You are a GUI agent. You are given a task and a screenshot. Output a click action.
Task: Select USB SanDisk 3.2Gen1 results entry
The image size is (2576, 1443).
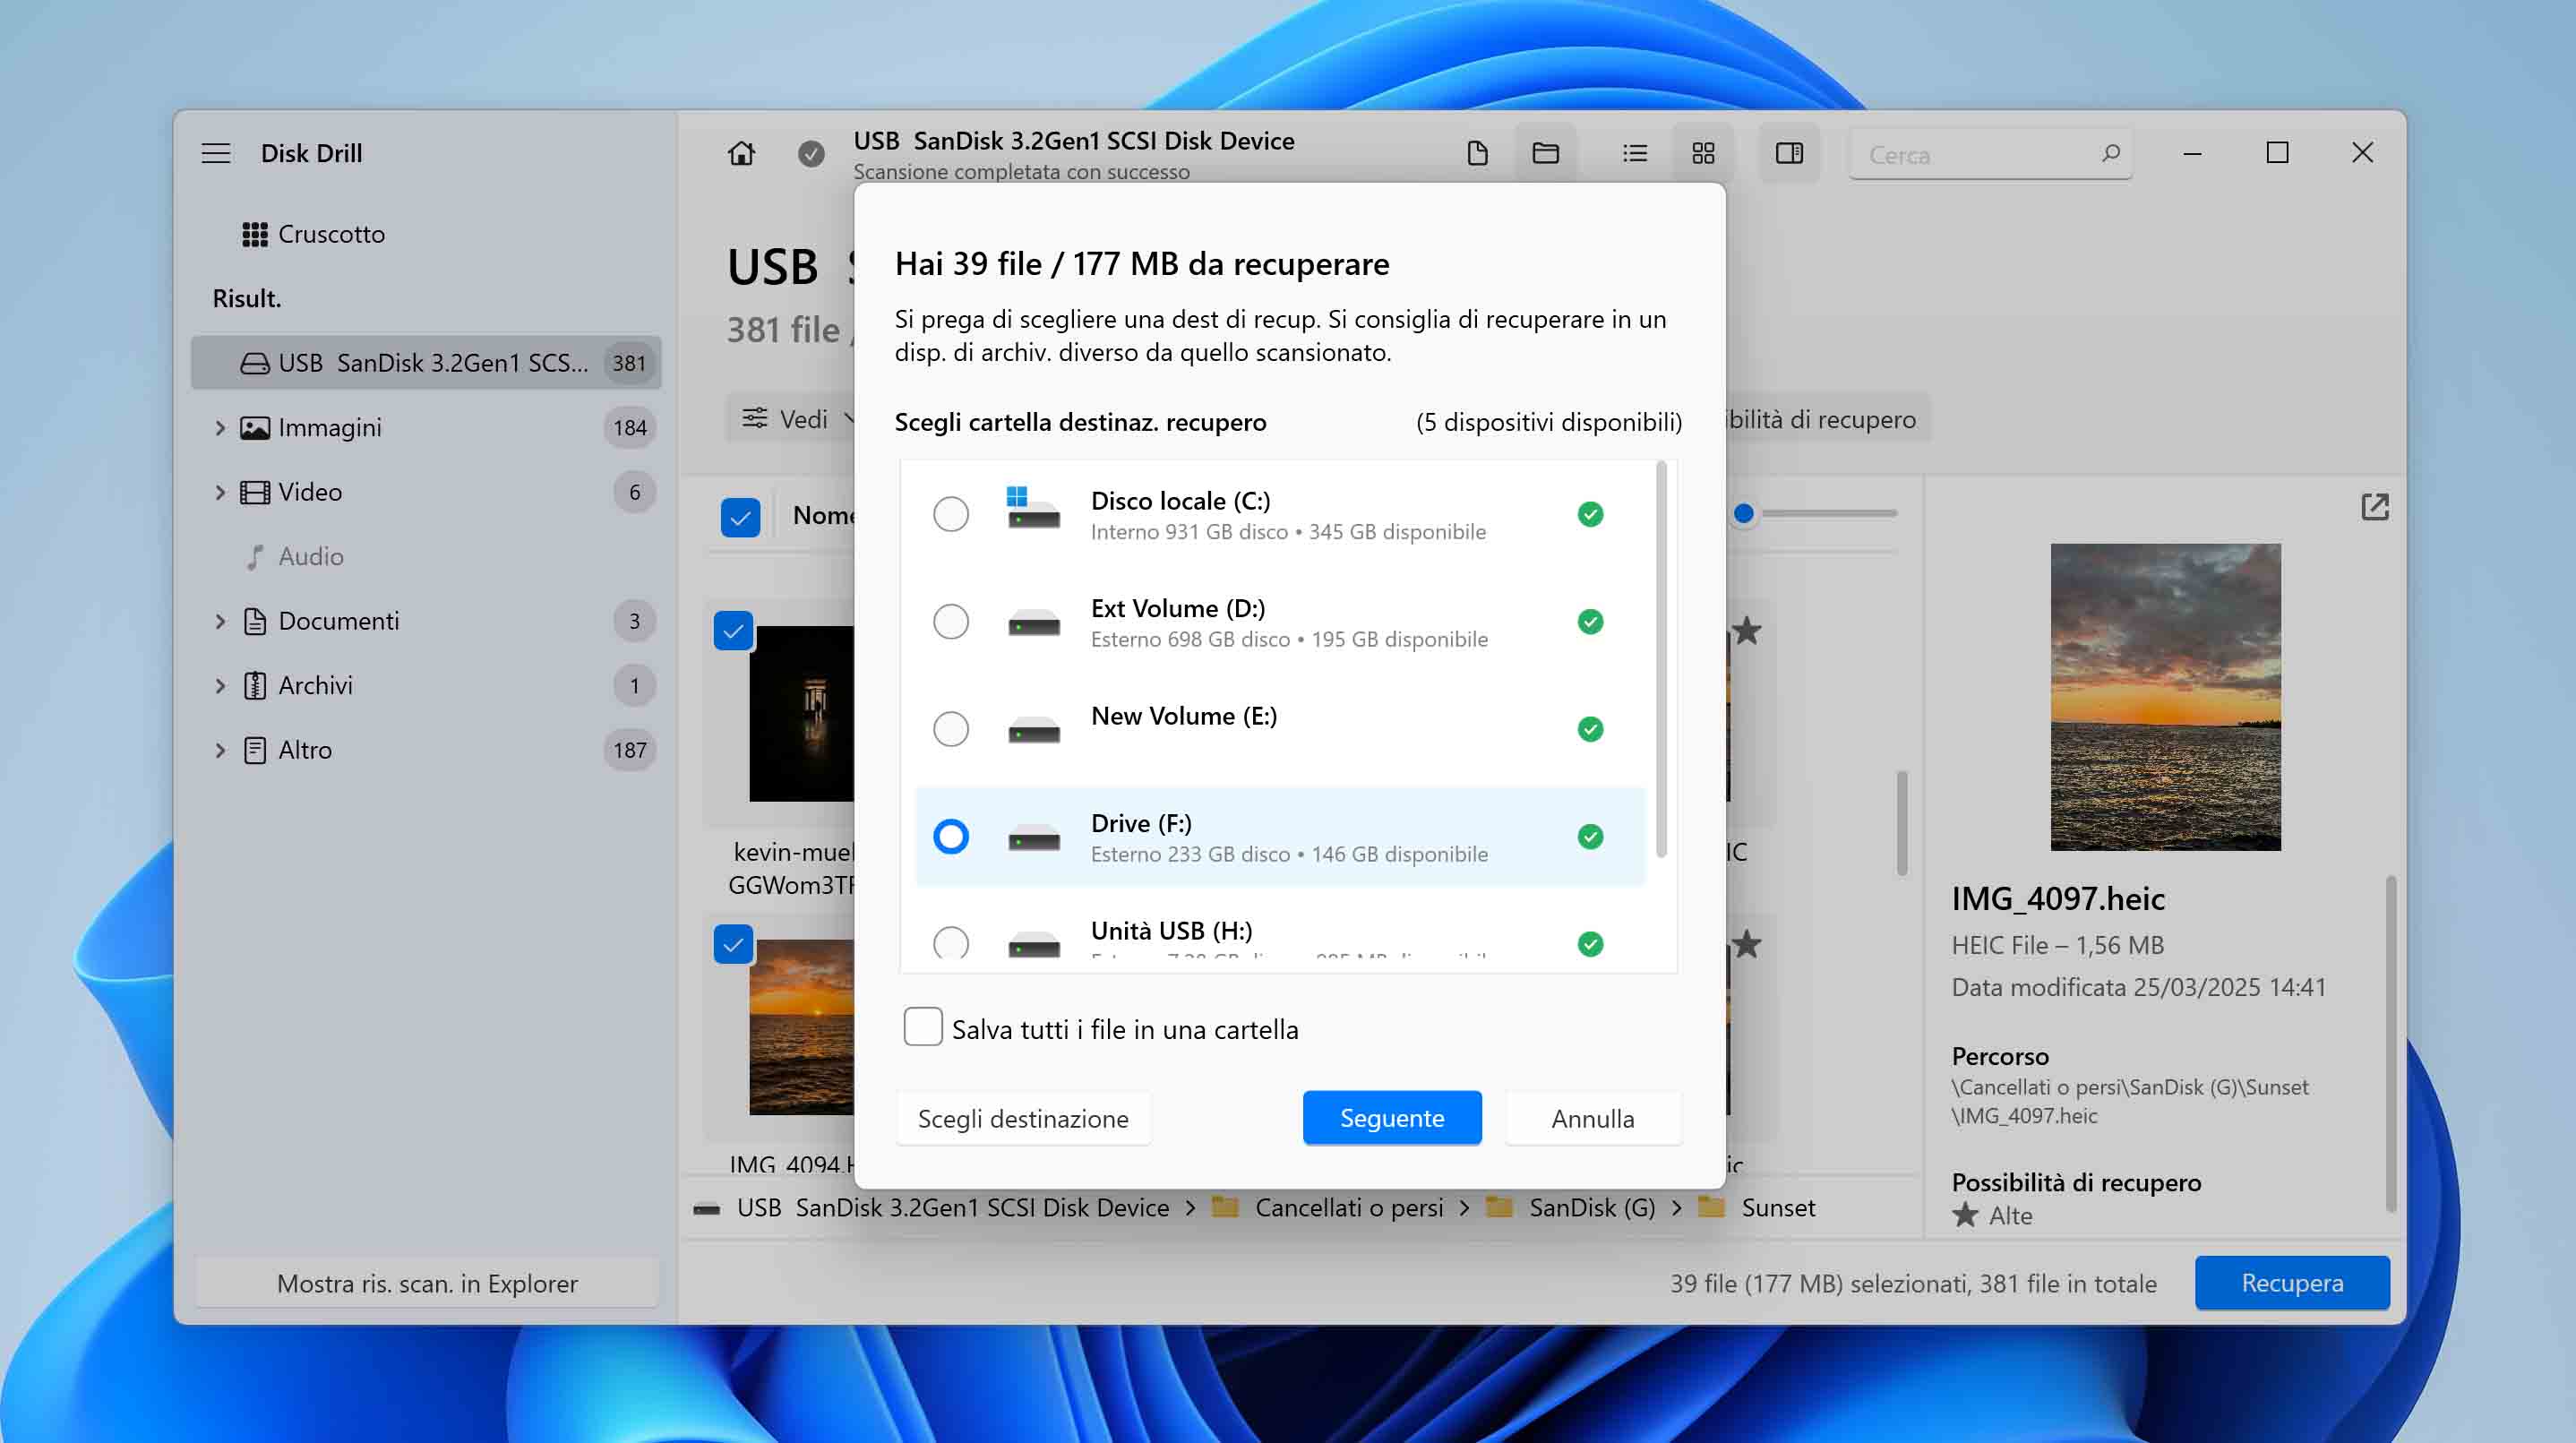(x=426, y=362)
